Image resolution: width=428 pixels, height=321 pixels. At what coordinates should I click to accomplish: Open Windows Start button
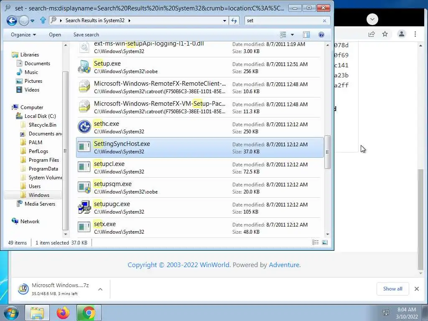[11, 313]
